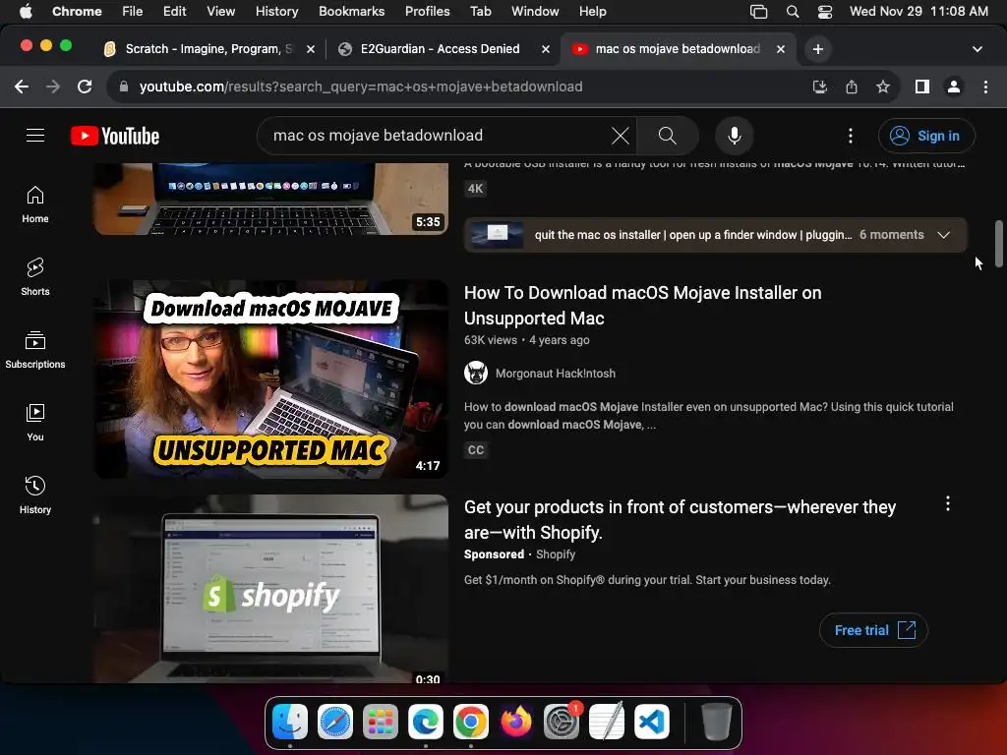Select the mac os mojave betadownload tab

678,49
